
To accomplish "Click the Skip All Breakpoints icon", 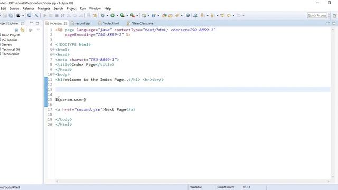I will click(36, 15).
